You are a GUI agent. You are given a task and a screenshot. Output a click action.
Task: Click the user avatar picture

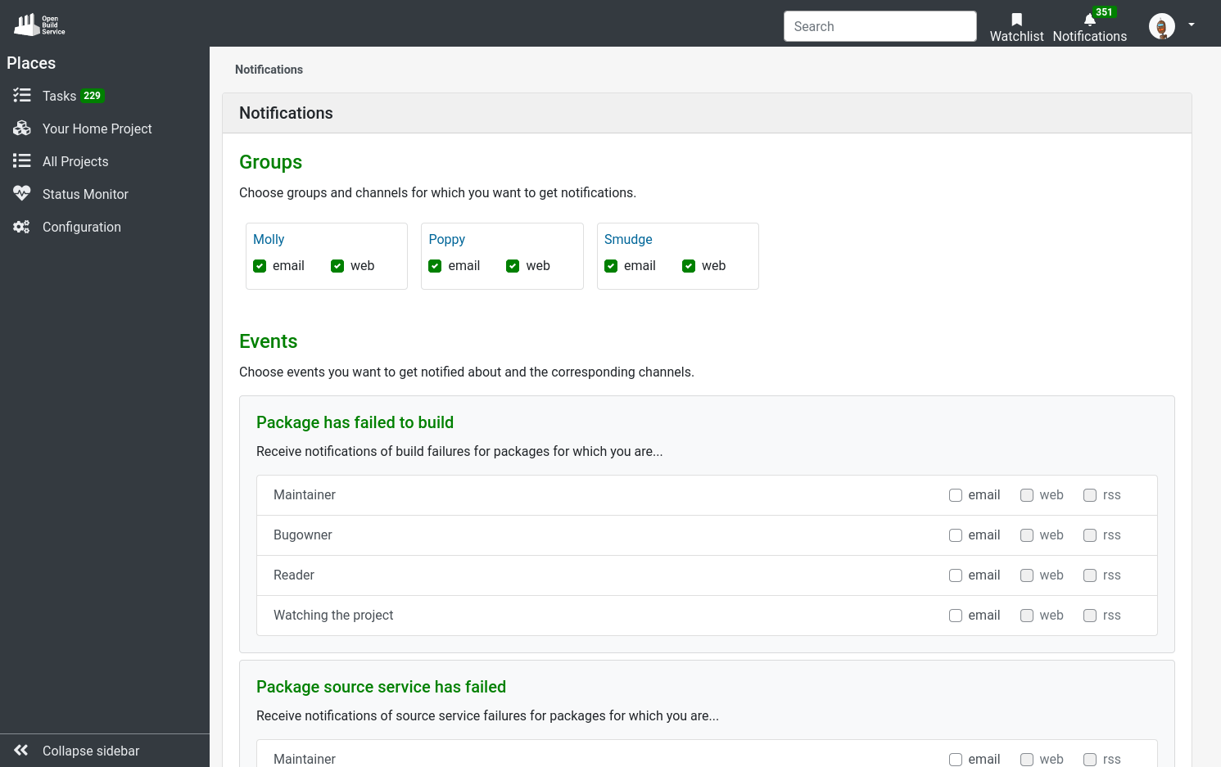(1161, 25)
